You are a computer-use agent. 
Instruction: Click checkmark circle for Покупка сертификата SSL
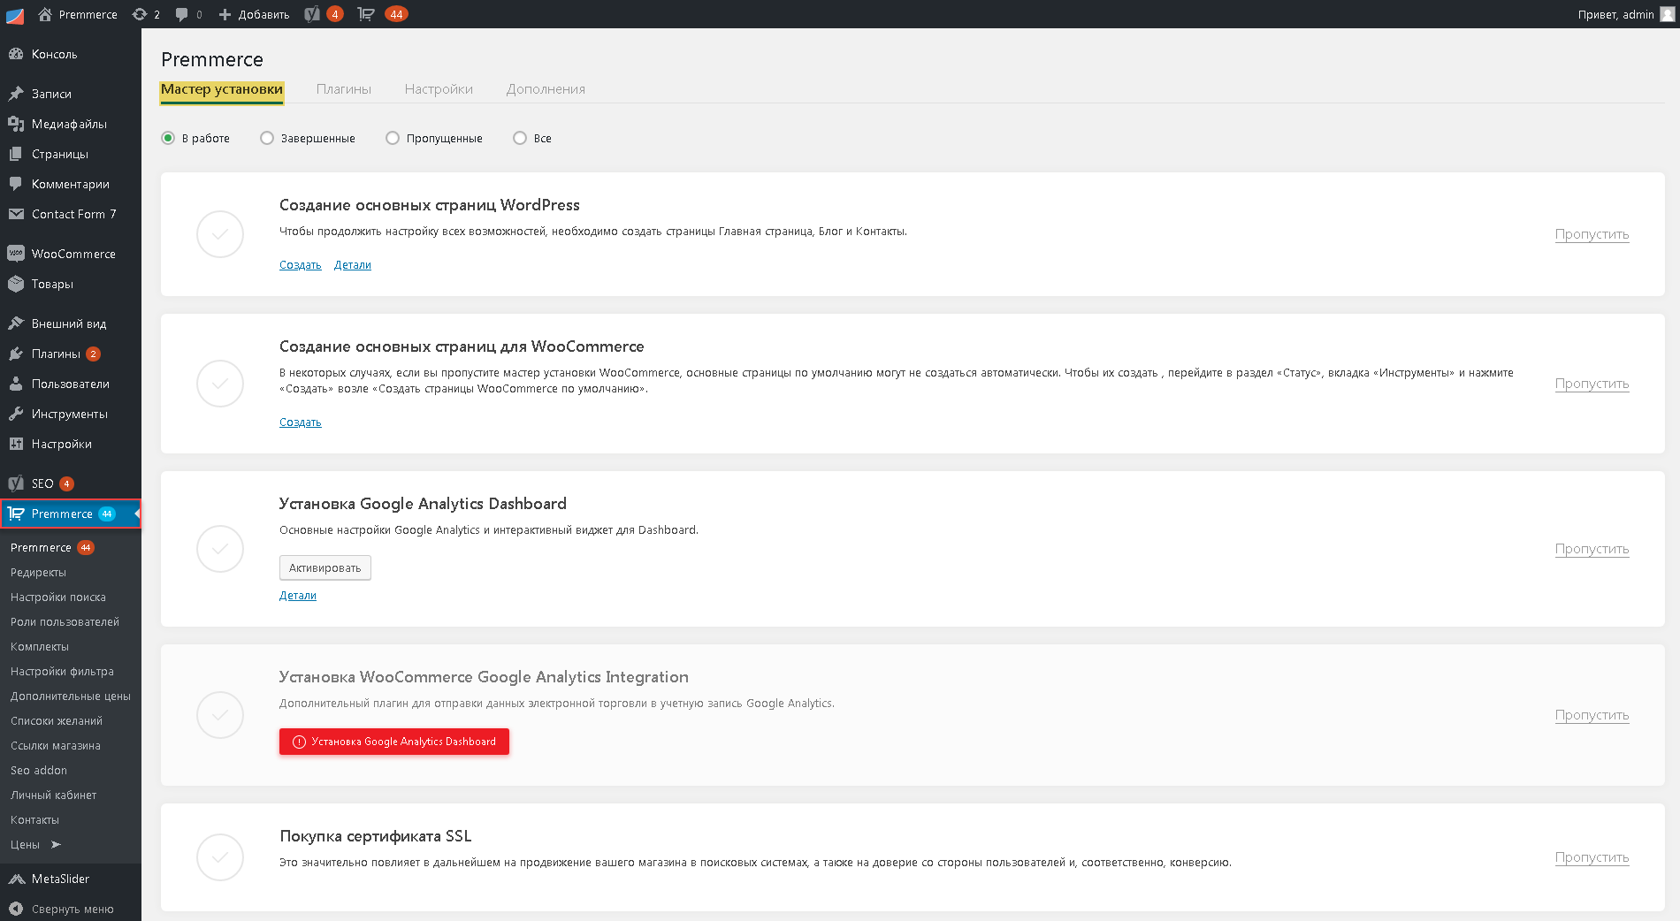(x=220, y=857)
